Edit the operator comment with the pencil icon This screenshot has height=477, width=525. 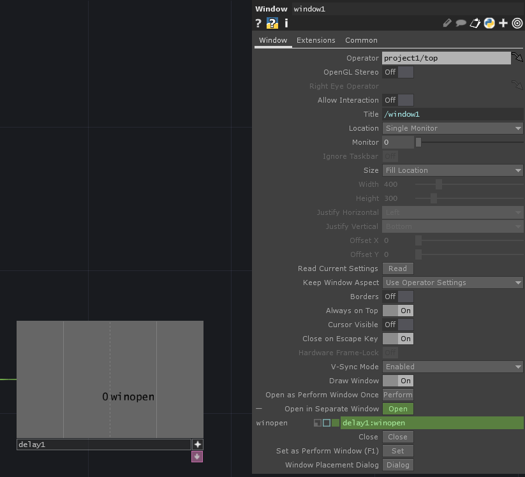447,23
